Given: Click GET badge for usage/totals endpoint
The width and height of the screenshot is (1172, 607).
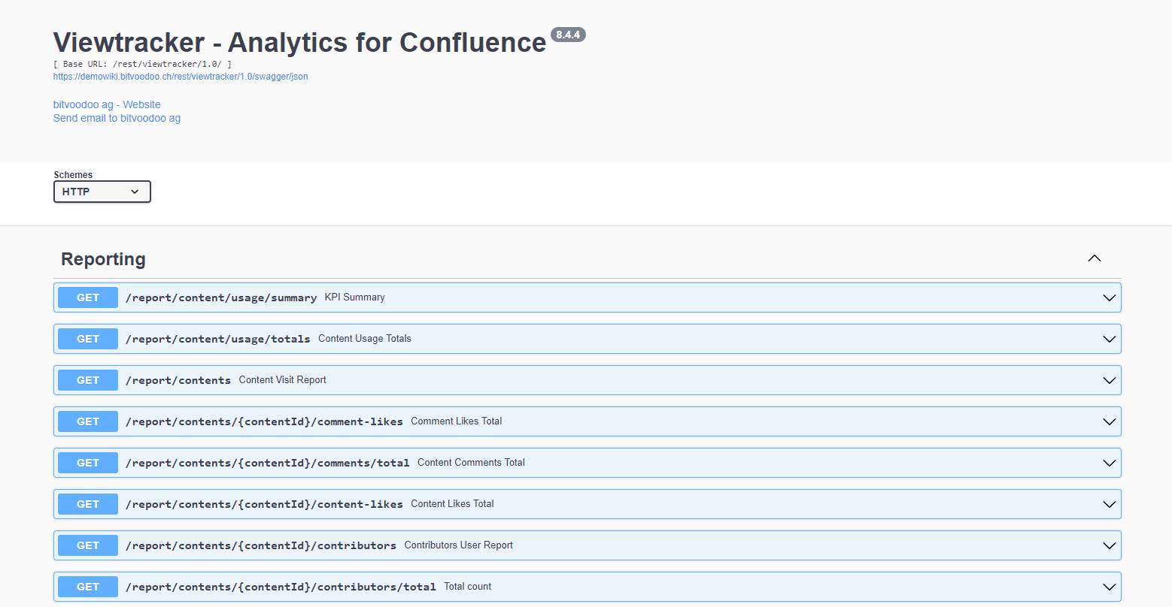Looking at the screenshot, I should [x=88, y=339].
